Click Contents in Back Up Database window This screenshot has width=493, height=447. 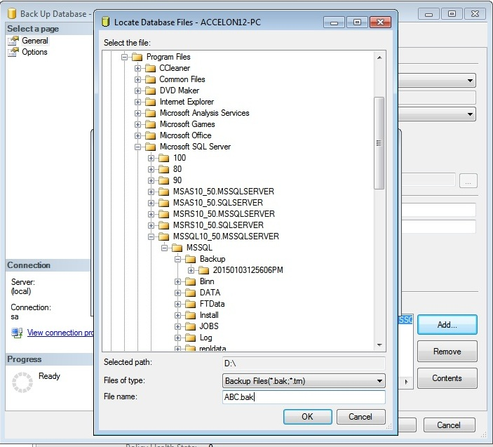(x=447, y=378)
